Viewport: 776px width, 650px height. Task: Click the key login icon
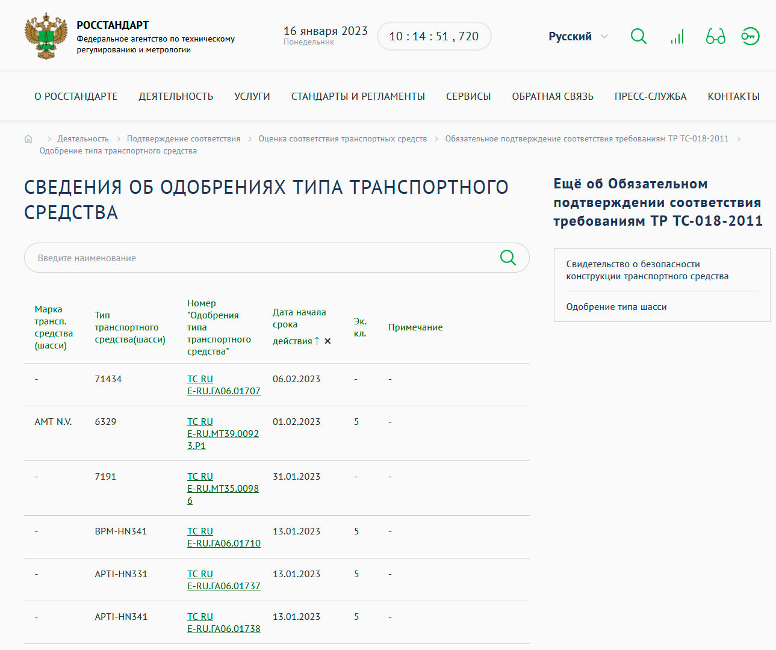tap(750, 37)
